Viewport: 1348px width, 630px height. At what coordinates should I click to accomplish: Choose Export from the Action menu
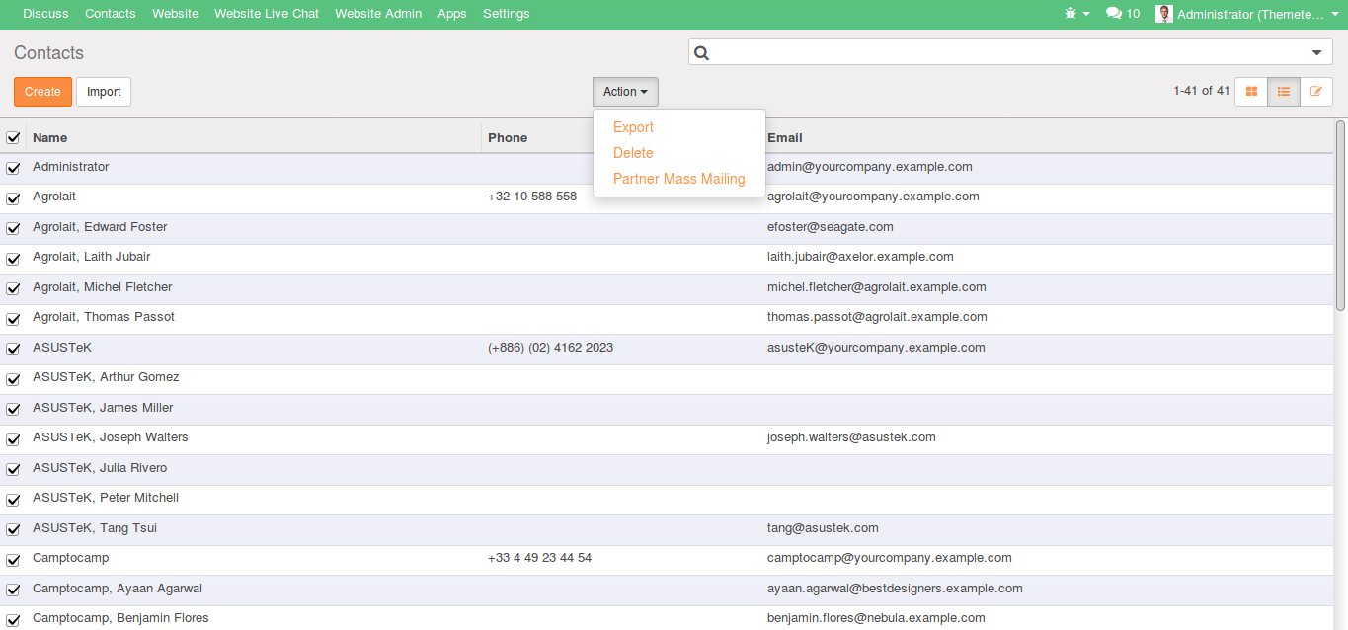click(633, 127)
